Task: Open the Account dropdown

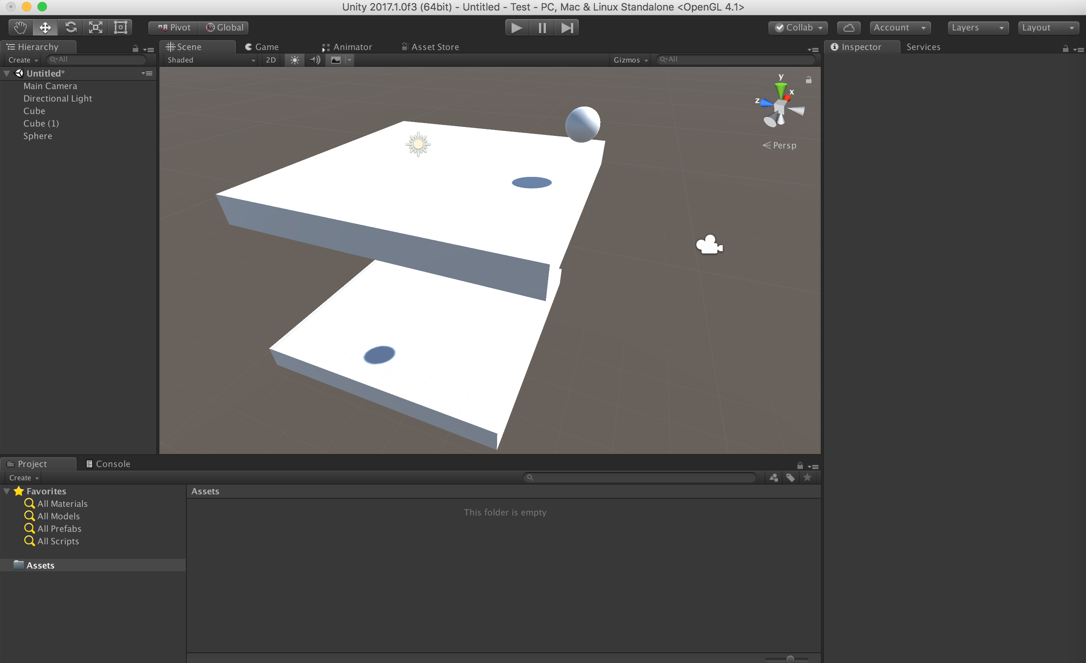Action: coord(900,27)
